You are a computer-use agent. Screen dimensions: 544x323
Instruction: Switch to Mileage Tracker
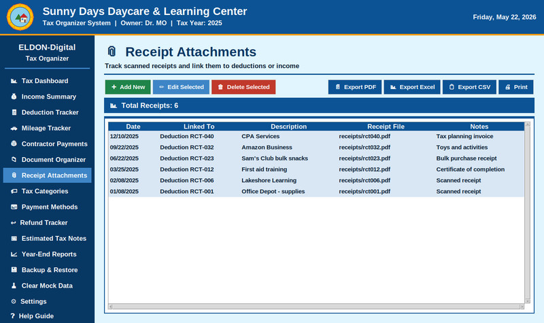point(47,128)
